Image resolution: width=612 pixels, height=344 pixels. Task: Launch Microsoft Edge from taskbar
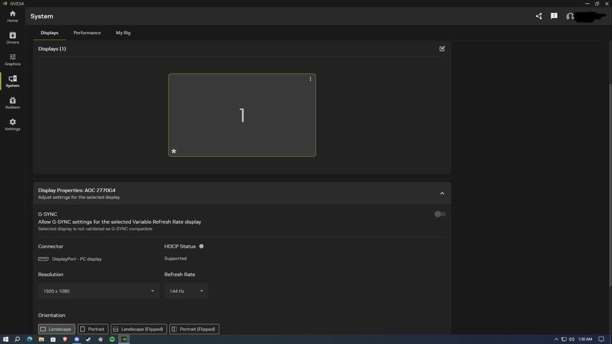(29, 339)
